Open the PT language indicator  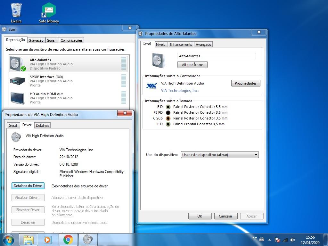coord(255,239)
